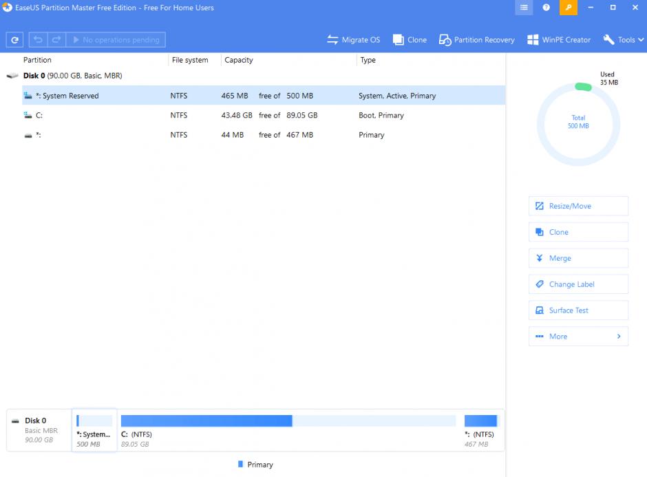Click the Clone button in side panel
This screenshot has height=477, width=647.
click(x=578, y=232)
